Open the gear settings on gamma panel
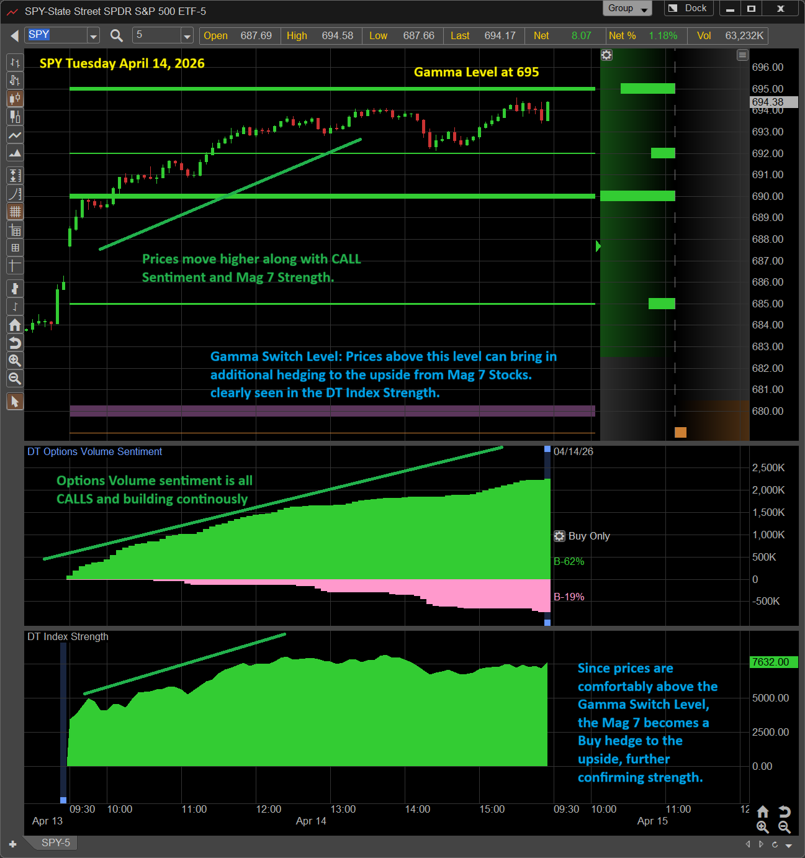The height and width of the screenshot is (858, 805). coord(606,55)
